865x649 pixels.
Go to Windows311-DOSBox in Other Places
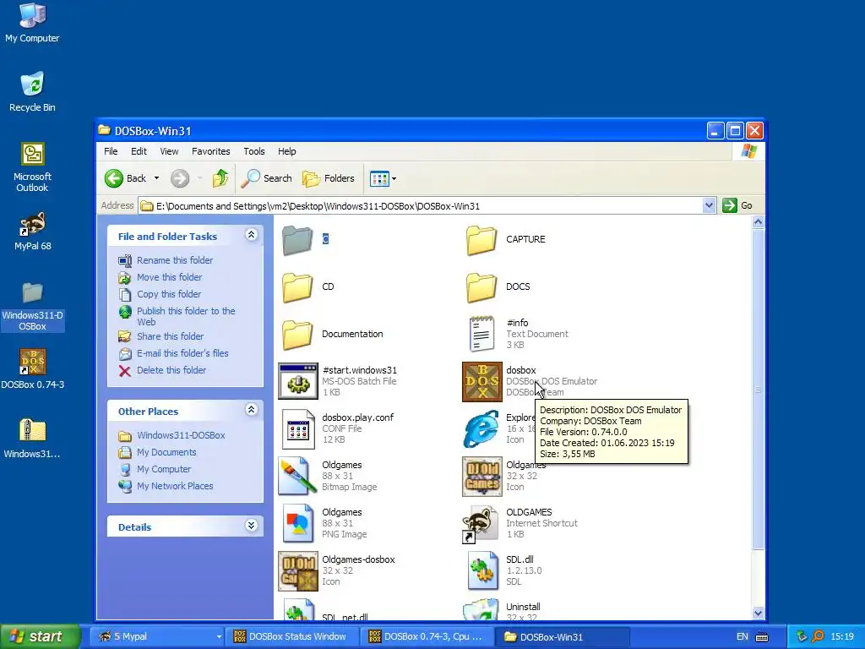pyautogui.click(x=181, y=435)
